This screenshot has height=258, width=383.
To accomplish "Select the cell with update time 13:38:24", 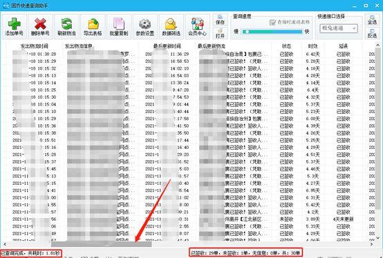I will coord(167,83).
